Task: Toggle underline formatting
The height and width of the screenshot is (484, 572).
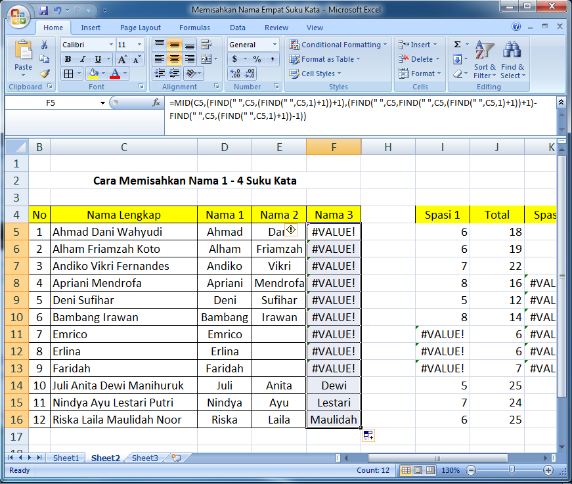Action: coord(98,58)
